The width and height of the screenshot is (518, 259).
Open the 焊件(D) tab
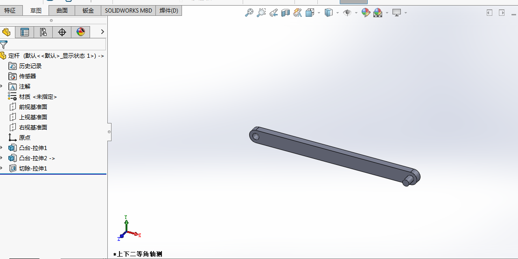[169, 11]
